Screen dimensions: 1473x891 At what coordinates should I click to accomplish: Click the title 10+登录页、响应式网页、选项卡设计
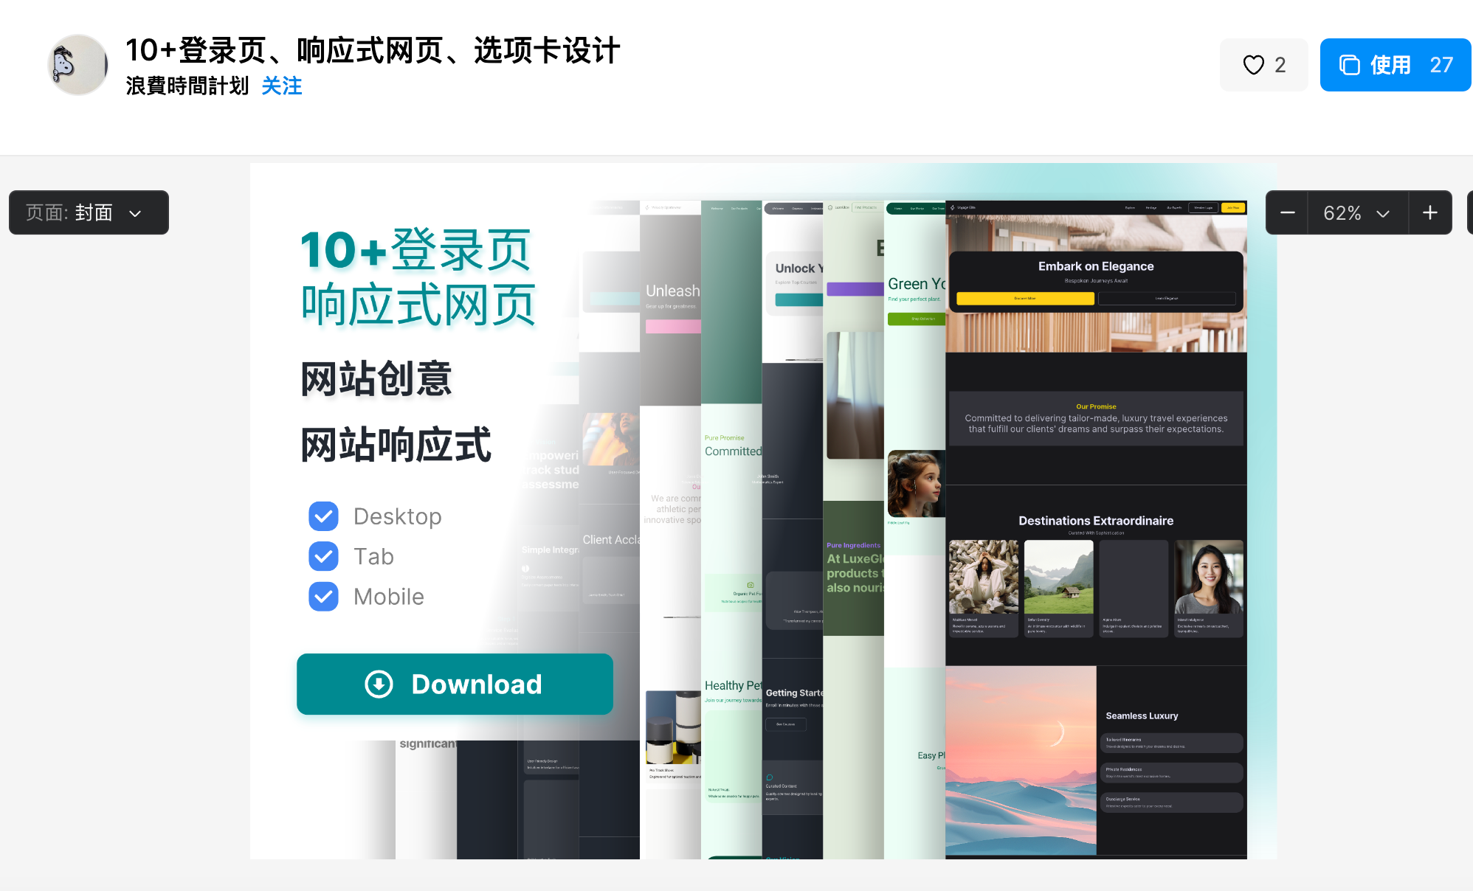(373, 50)
